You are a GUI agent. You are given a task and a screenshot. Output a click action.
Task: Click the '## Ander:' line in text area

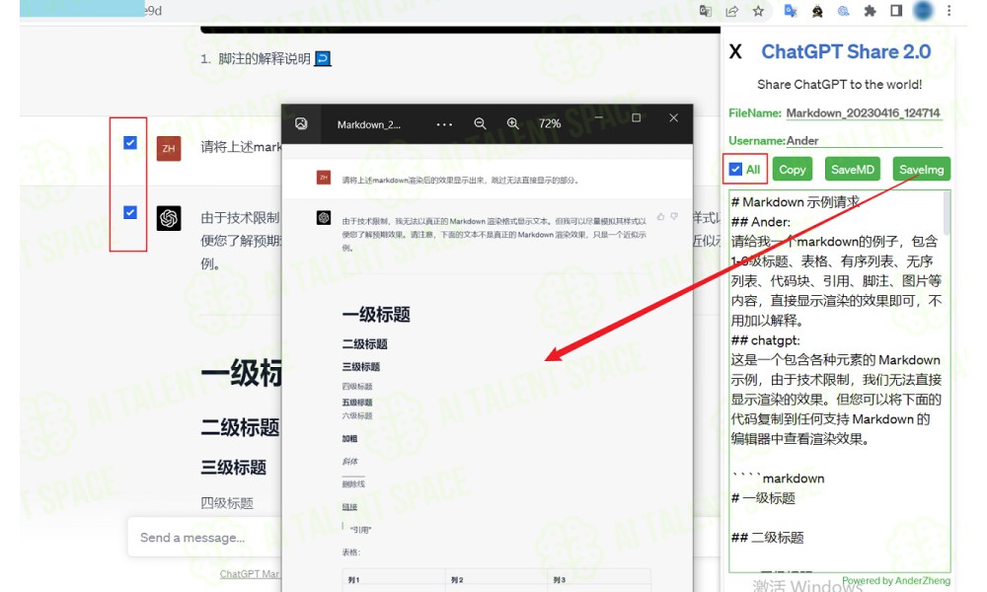pos(761,221)
